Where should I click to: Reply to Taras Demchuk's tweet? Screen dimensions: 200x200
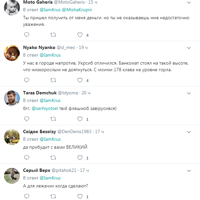27,119
